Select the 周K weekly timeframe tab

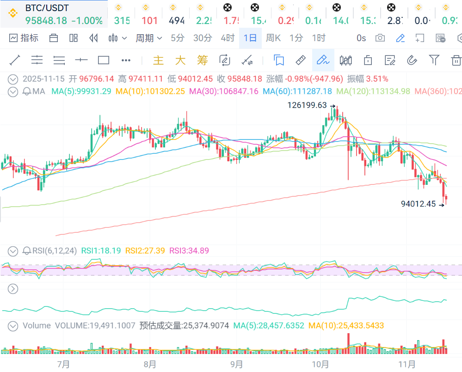point(273,38)
